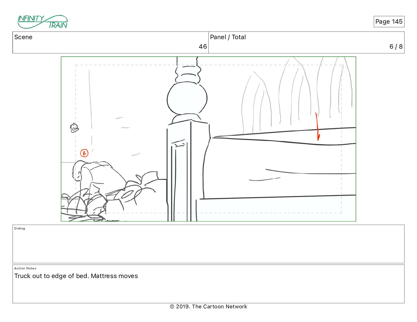Click the red circled B marker
The image size is (417, 322).
click(x=84, y=153)
